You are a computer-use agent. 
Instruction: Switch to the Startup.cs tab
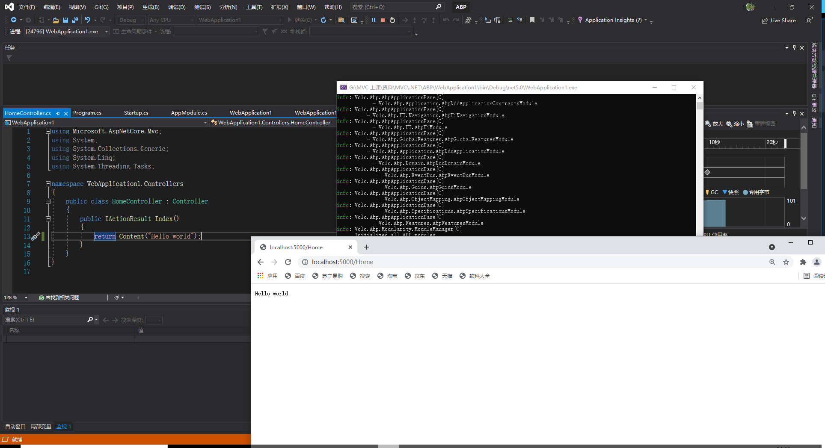pyautogui.click(x=136, y=113)
